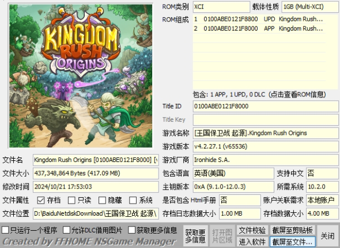Check the 获取更多信息 checkbox
The width and height of the screenshot is (340, 248).
pyautogui.click(x=131, y=230)
